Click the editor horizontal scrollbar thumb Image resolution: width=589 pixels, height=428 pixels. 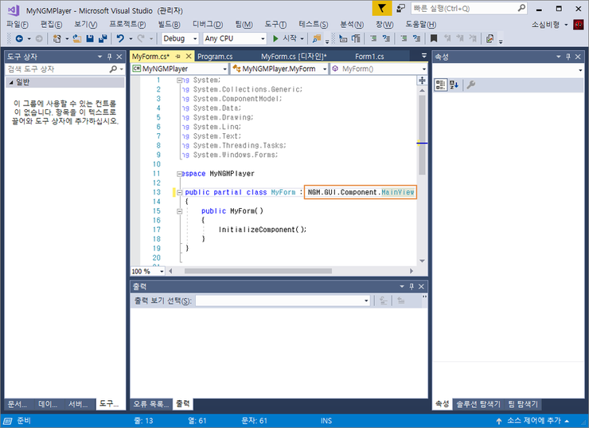click(258, 271)
